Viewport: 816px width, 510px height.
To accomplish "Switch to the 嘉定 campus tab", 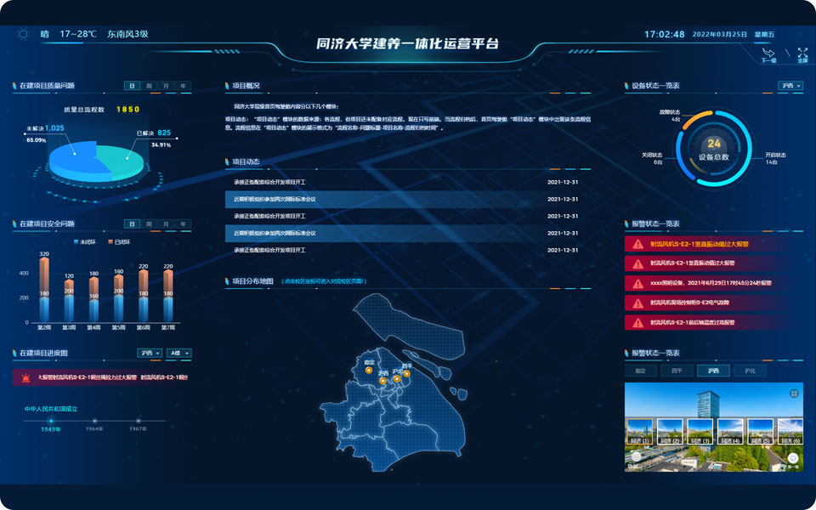I will click(640, 371).
